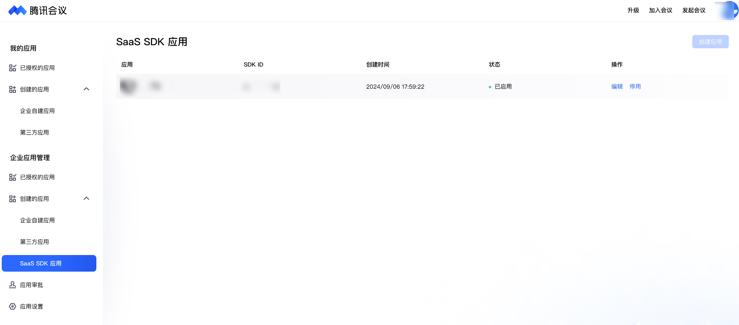
Task: Click the 应用设置 gear icon
Action: pyautogui.click(x=12, y=306)
